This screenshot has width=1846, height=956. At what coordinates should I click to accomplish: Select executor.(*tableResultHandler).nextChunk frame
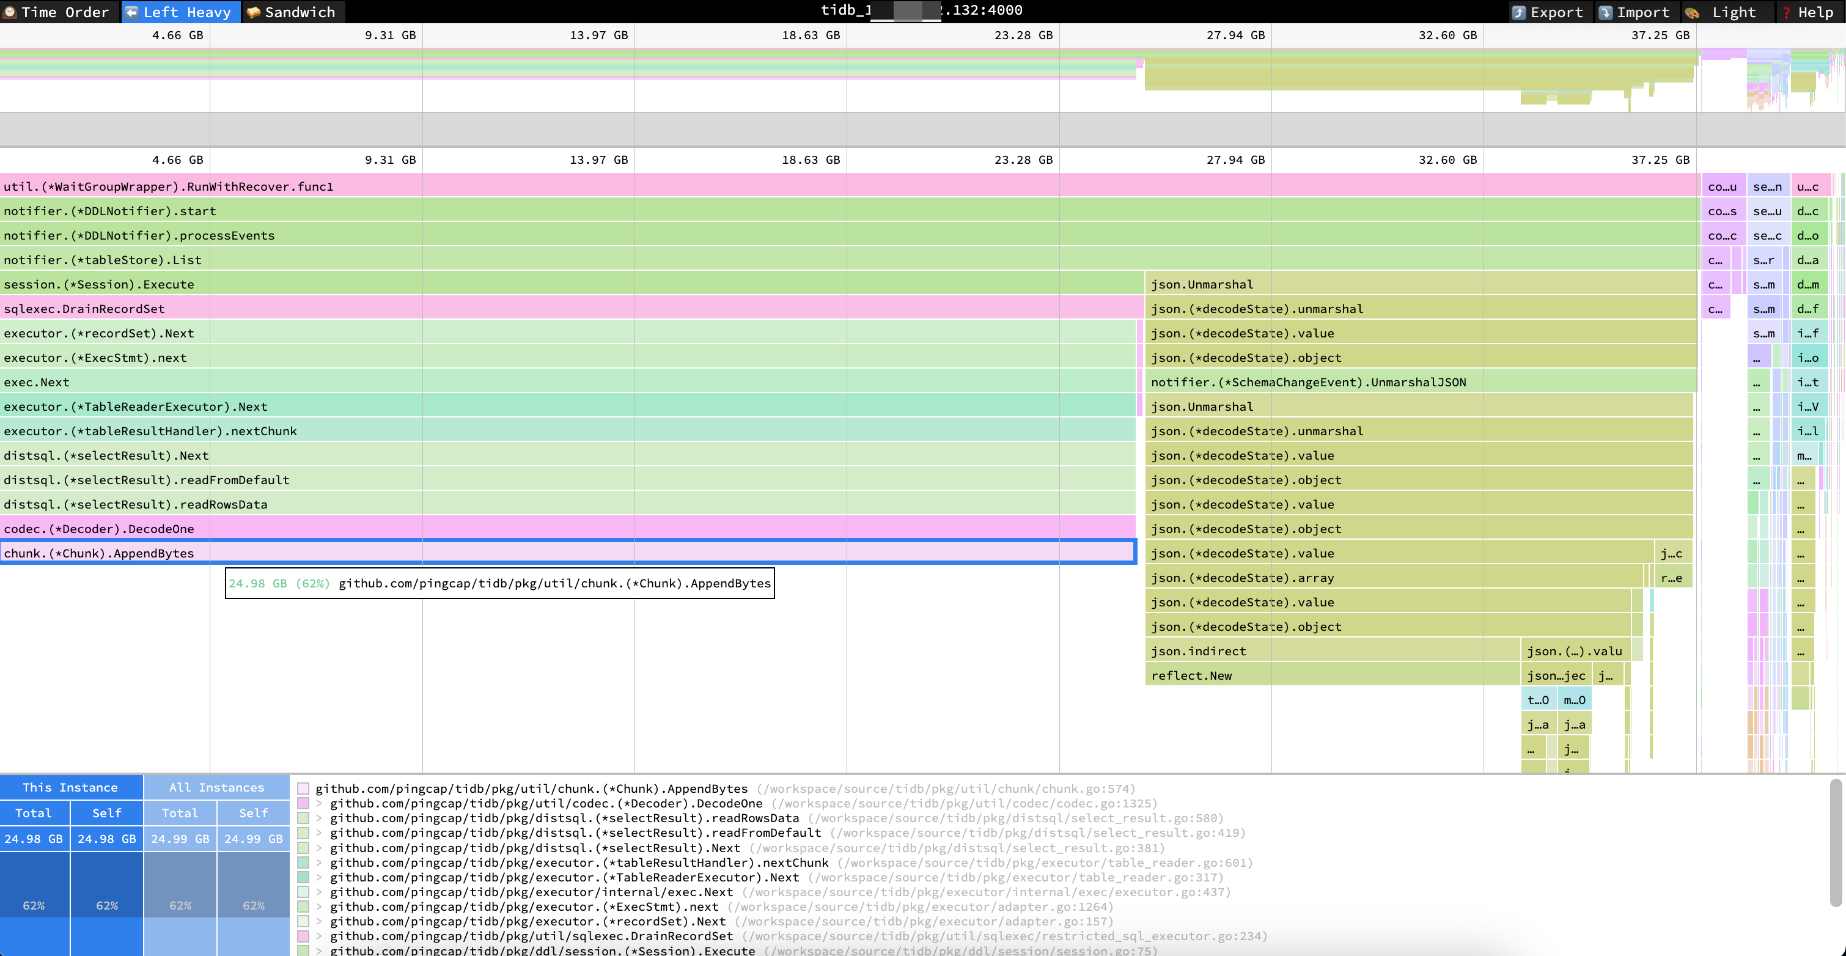[568, 430]
